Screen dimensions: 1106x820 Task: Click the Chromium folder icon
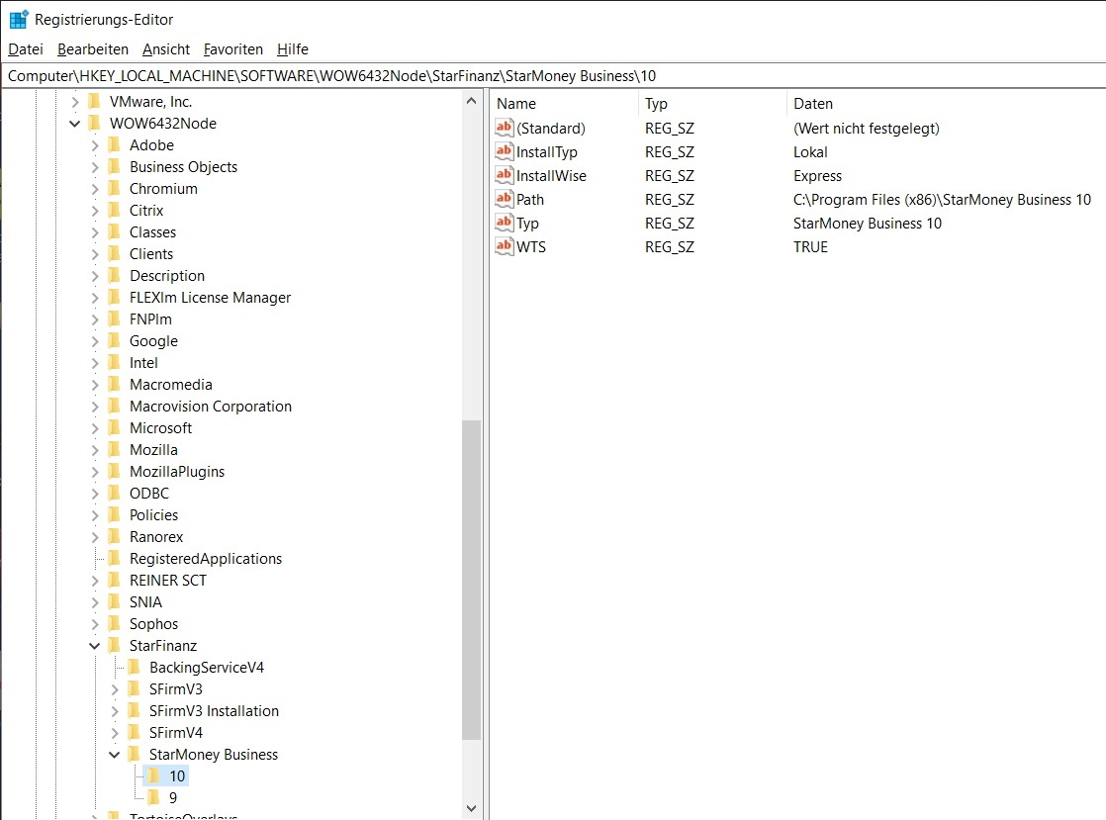115,189
